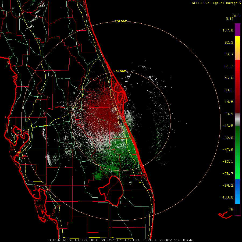Click the 50 NMI range ring label

[121, 71]
